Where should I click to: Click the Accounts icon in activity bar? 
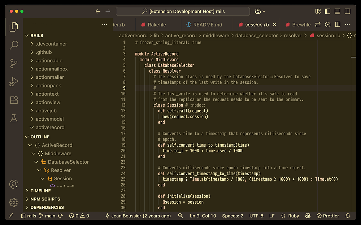tap(14, 184)
